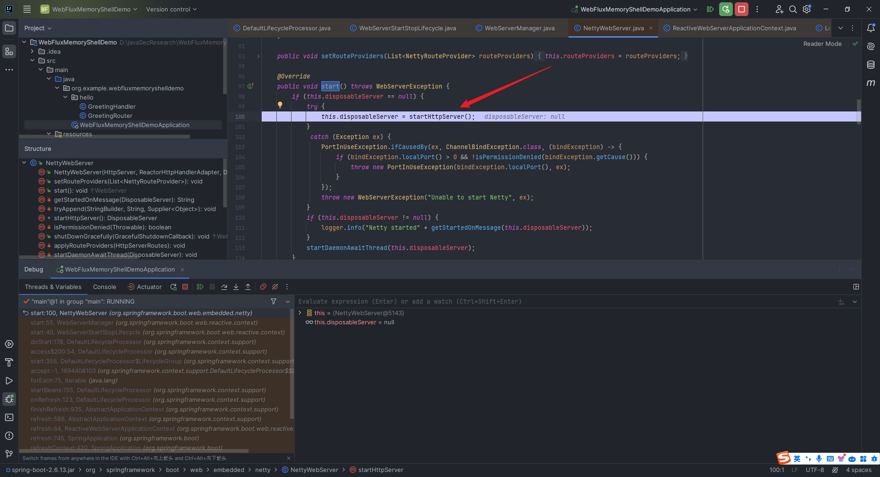This screenshot has width=880, height=477.
Task: Open the Run tool window icon
Action: (x=9, y=381)
